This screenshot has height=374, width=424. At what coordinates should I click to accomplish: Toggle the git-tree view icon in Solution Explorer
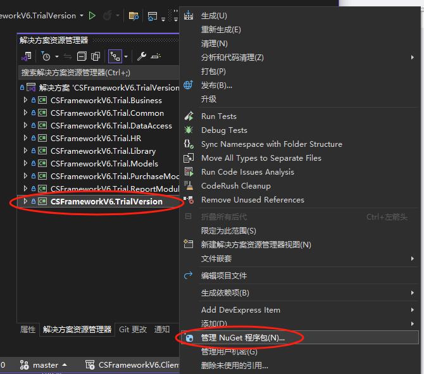(x=115, y=56)
